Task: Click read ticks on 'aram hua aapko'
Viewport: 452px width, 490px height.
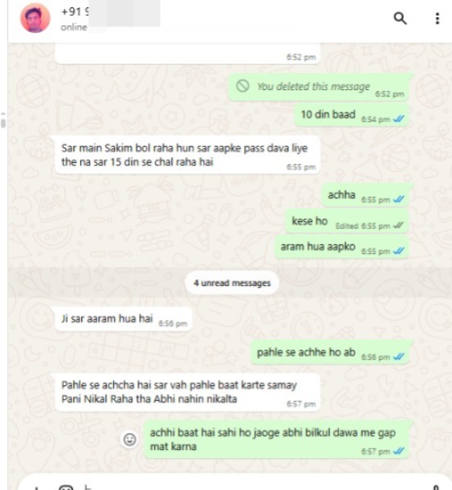Action: [x=399, y=251]
